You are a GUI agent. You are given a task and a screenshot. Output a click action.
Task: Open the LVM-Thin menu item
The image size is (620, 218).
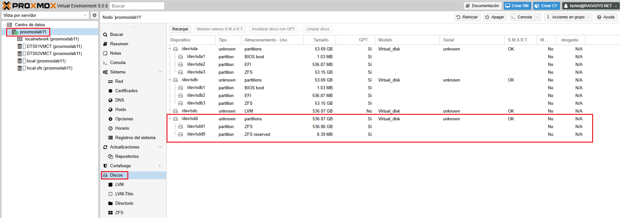click(133, 194)
